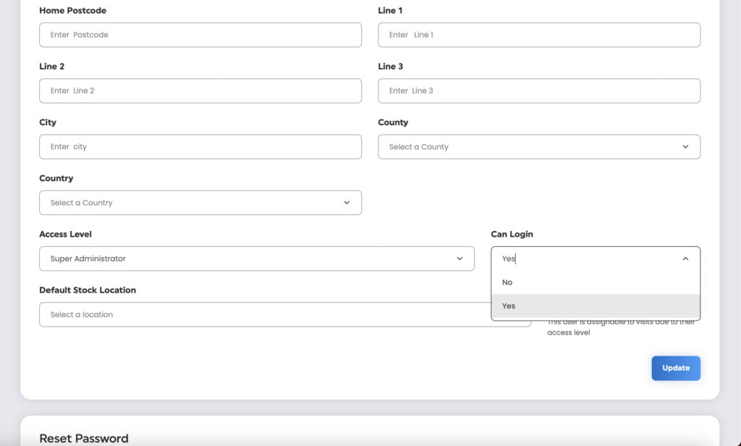This screenshot has width=741, height=446.
Task: Click the Country dropdown chevron arrow
Action: (x=347, y=203)
